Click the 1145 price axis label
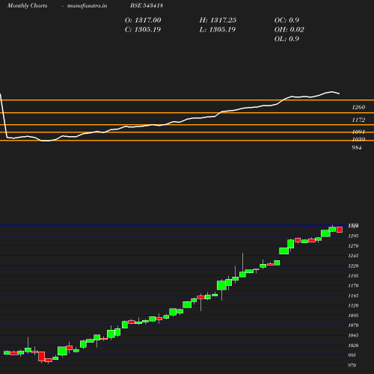 pyautogui.click(x=353, y=295)
